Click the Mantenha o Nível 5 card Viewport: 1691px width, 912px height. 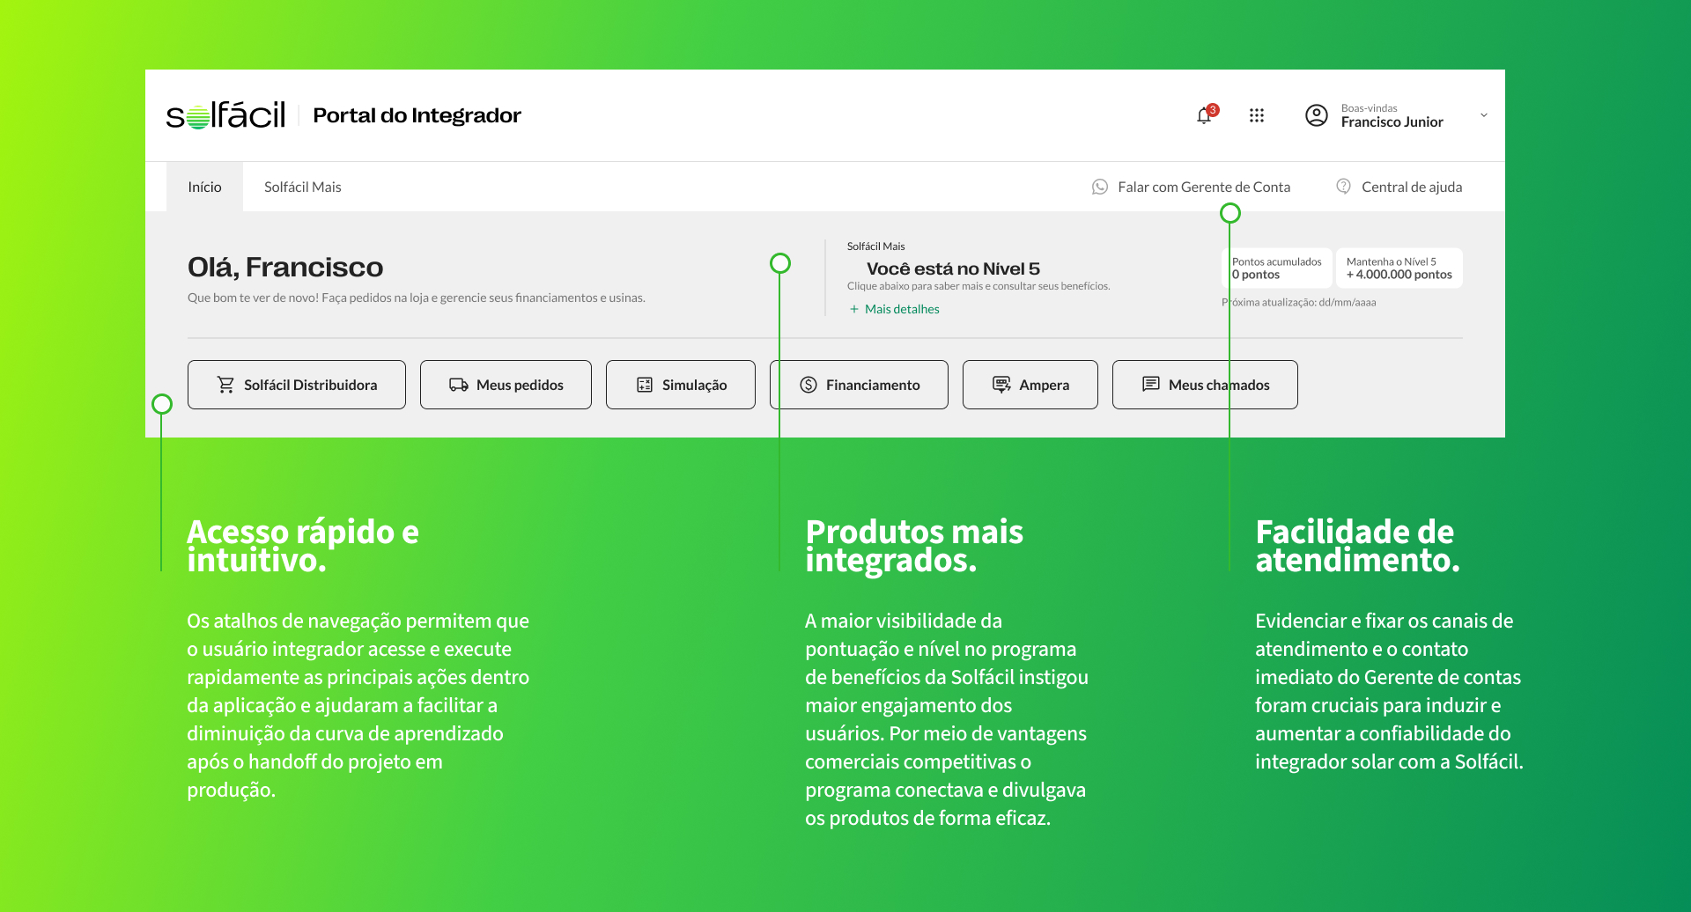coord(1399,268)
